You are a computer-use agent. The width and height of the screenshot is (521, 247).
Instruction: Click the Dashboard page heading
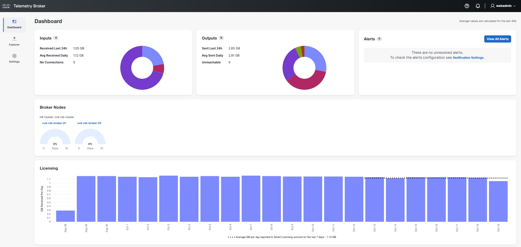[48, 21]
